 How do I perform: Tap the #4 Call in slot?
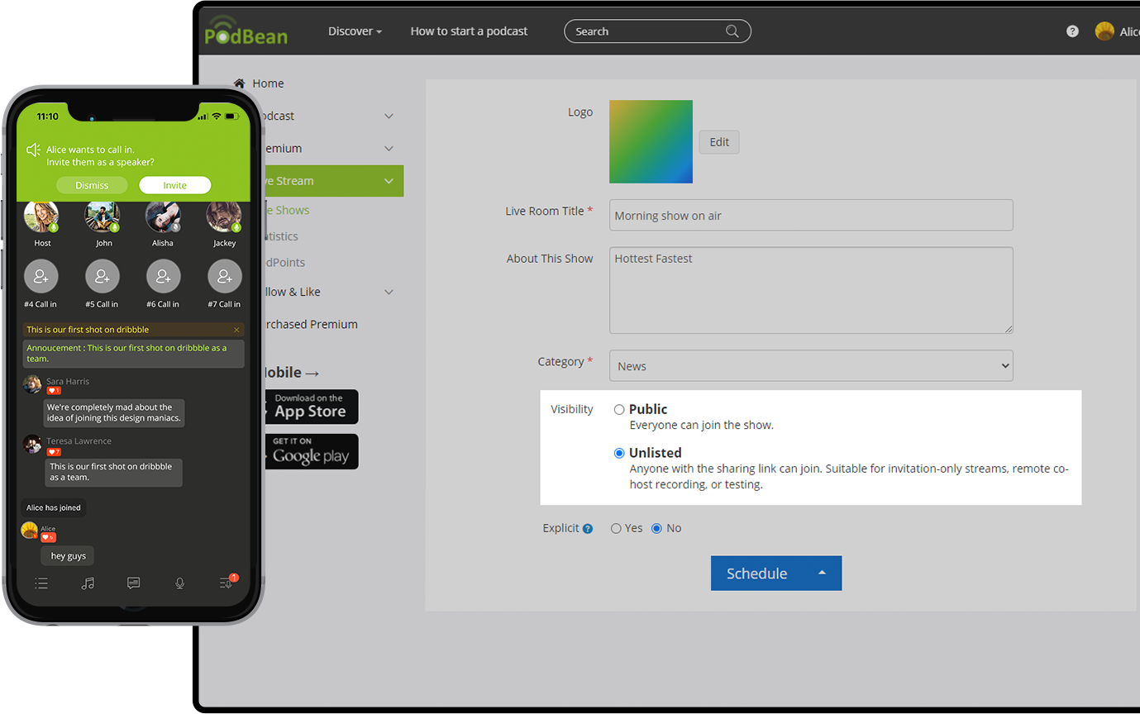pyautogui.click(x=41, y=276)
